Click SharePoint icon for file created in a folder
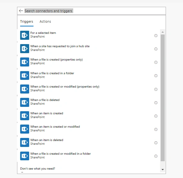The height and width of the screenshot is (178, 183). pyautogui.click(x=25, y=75)
